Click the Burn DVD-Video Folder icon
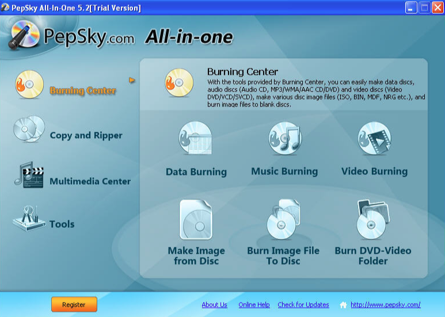This screenshot has width=445, height=317. [x=374, y=219]
